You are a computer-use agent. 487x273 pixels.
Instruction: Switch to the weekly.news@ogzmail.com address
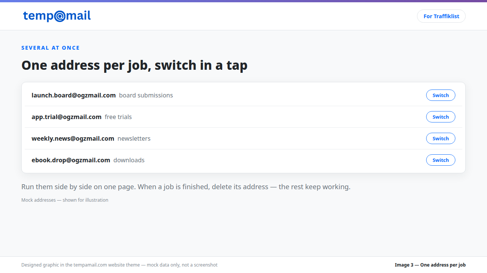(x=441, y=138)
